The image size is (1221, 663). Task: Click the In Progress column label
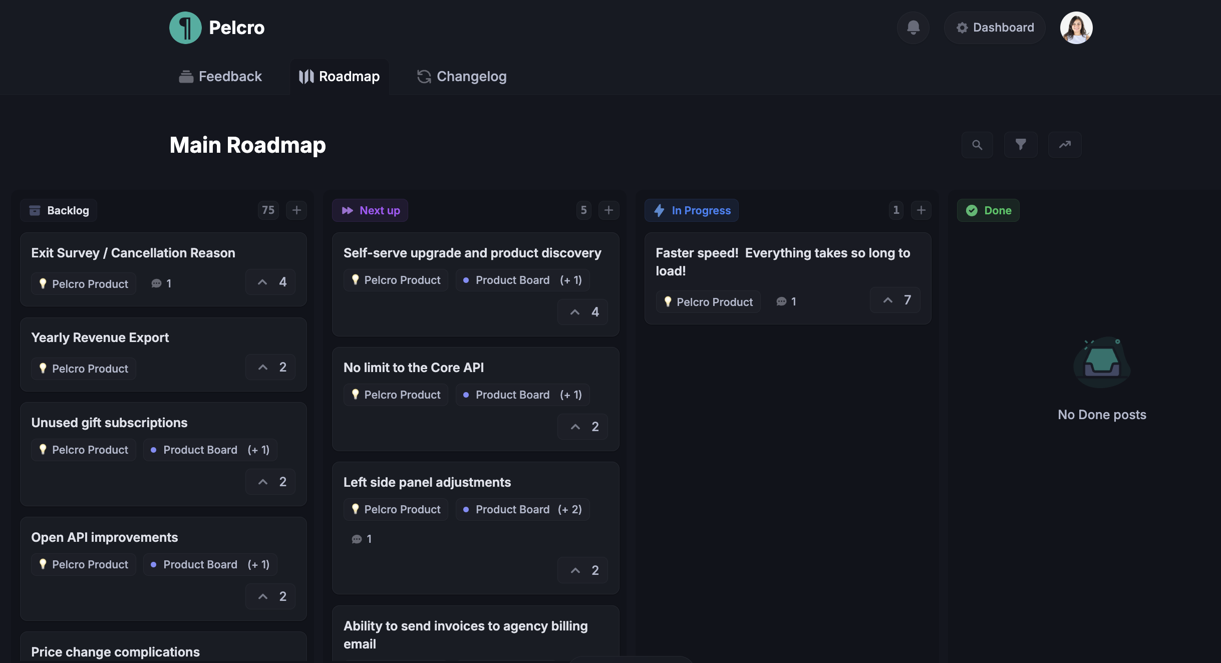click(x=692, y=210)
